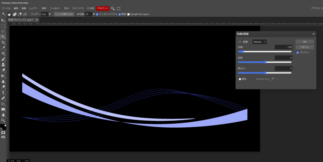This screenshot has height=162, width=323.
Task: Open the Master range dropdown
Action: [x=260, y=42]
